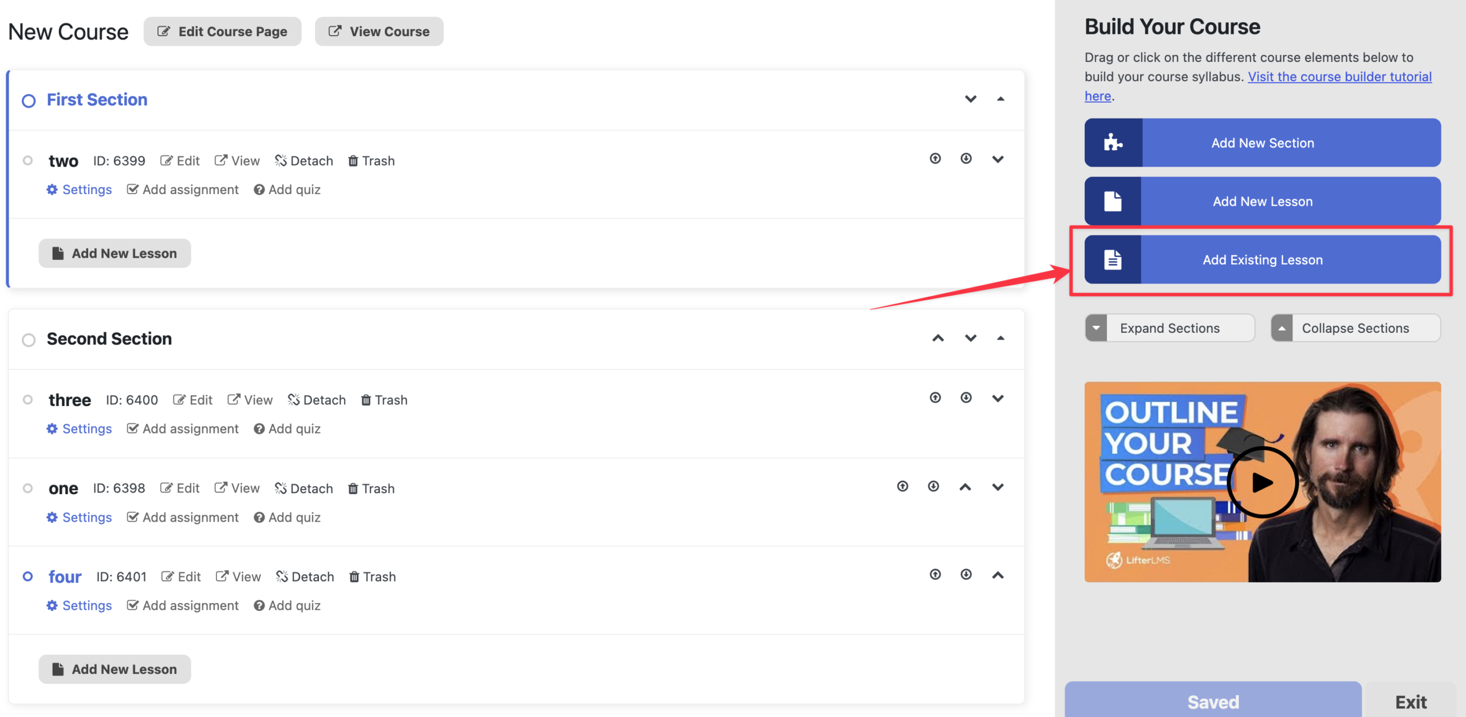Click Add New Section builder button
The width and height of the screenshot is (1466, 717).
[1262, 143]
